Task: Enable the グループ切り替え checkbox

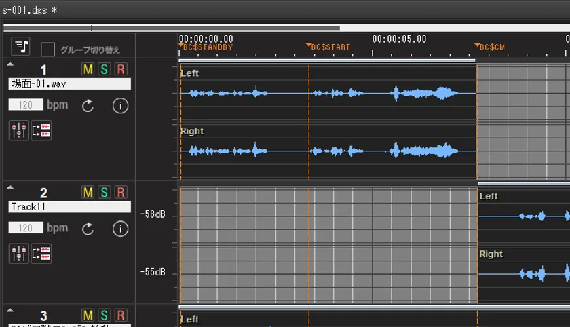Action: [48, 50]
